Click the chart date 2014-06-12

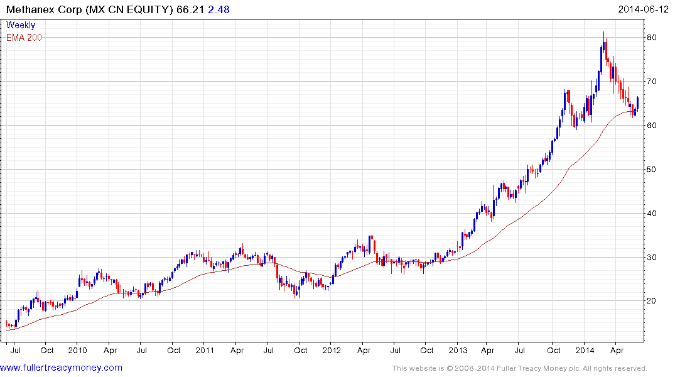[643, 9]
